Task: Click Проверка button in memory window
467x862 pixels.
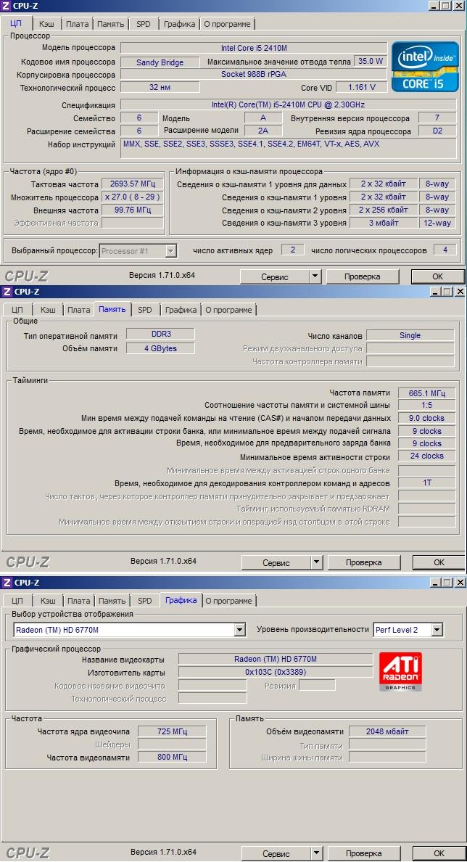Action: 364,562
